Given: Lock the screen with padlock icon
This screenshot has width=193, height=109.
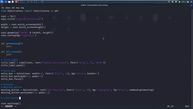Looking at the screenshot, I should [188, 2].
